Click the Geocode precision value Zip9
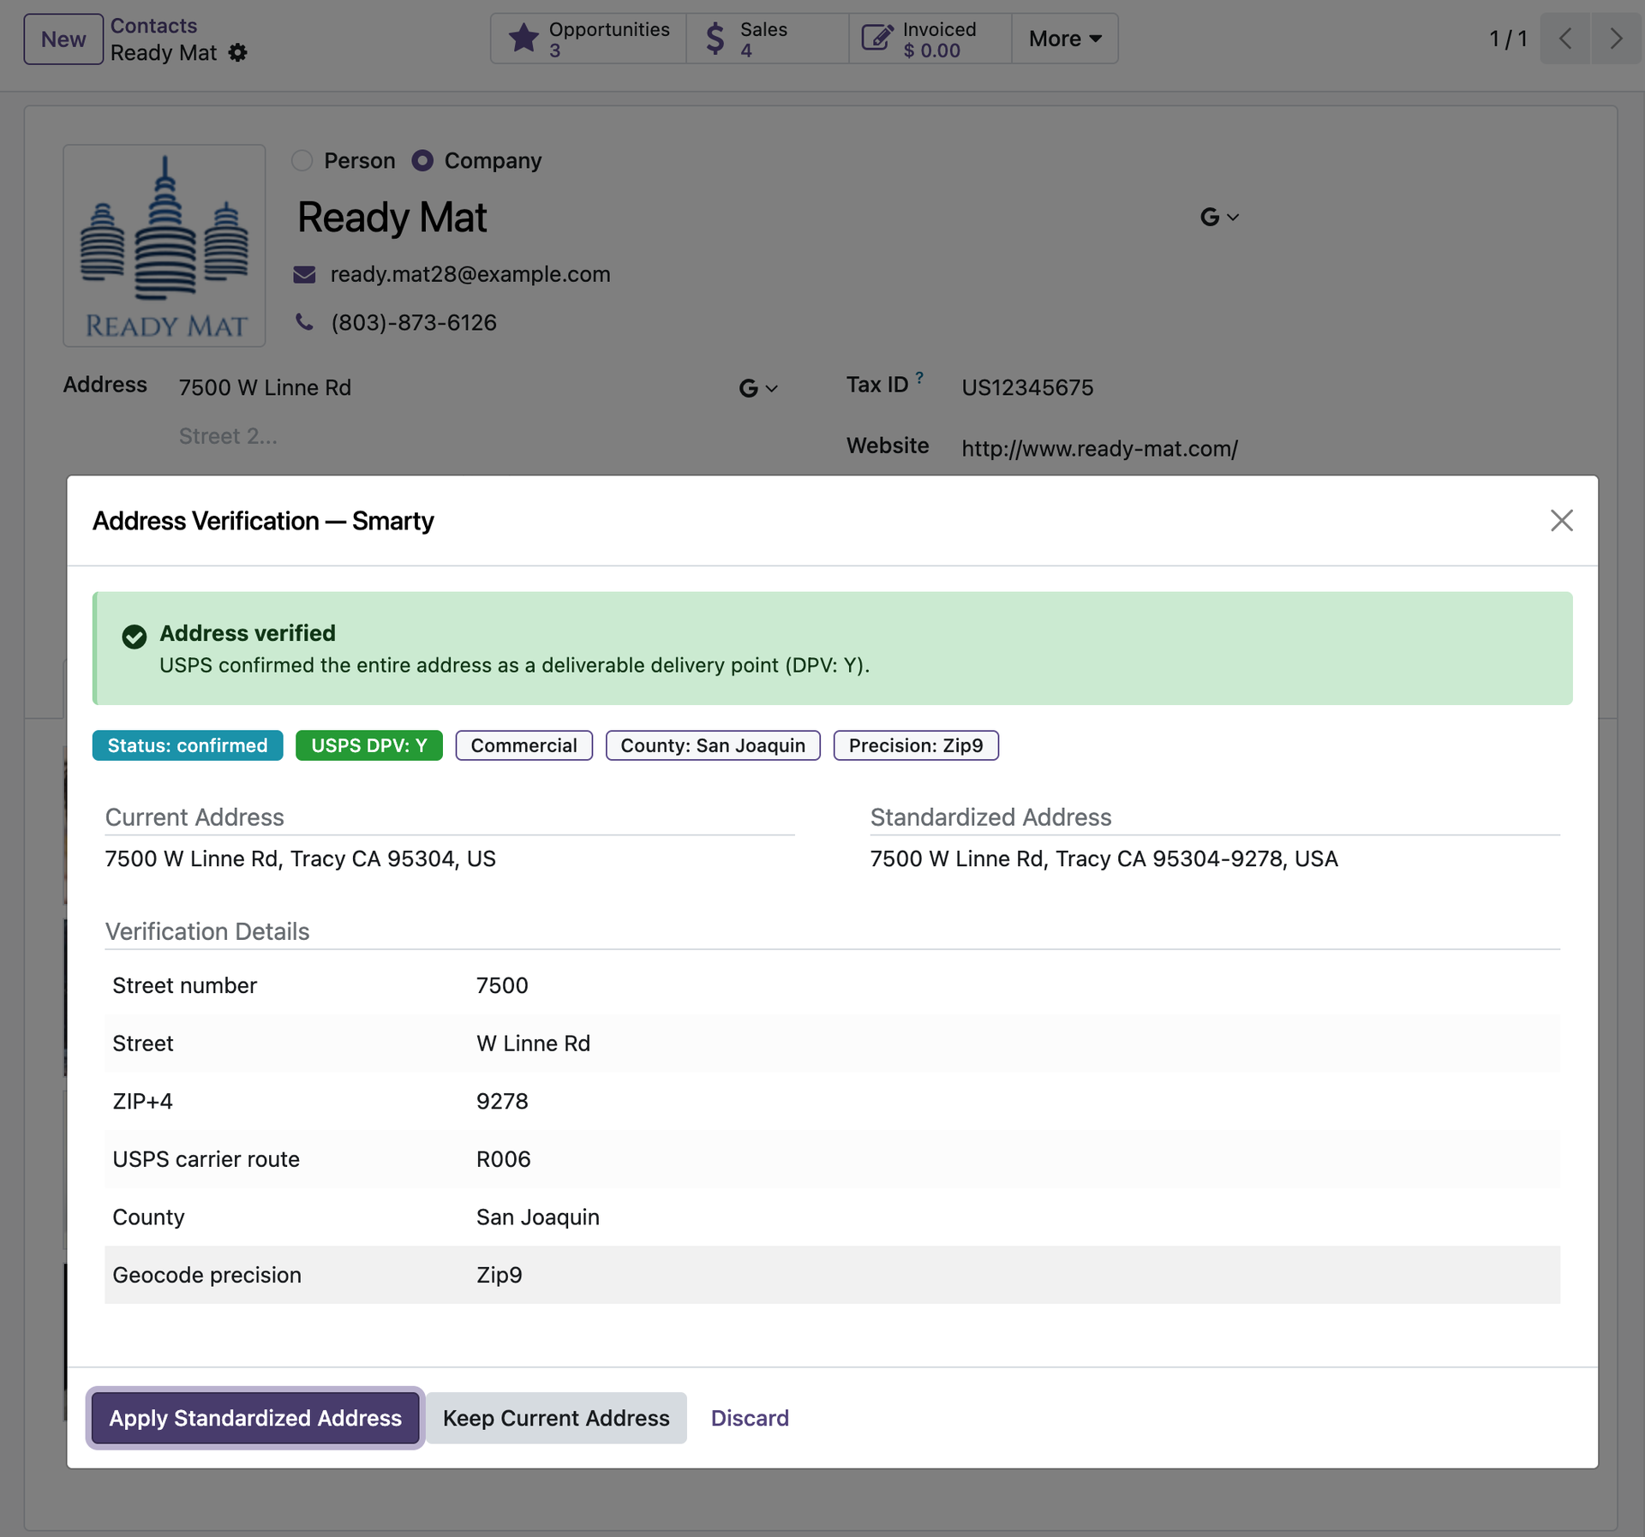 pyautogui.click(x=499, y=1275)
